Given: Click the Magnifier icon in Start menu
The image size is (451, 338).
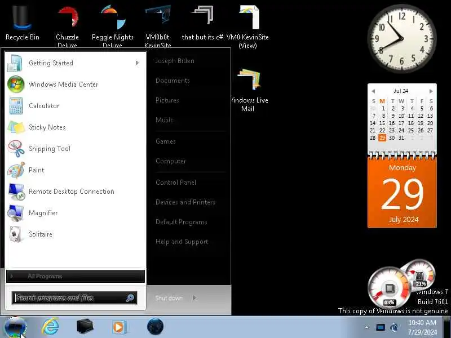Looking at the screenshot, I should [16, 213].
